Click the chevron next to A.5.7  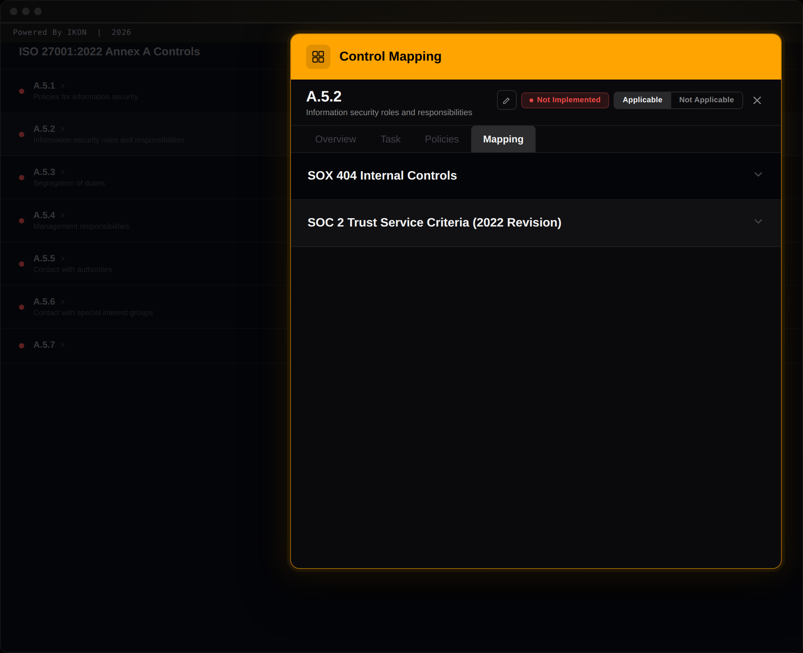62,345
